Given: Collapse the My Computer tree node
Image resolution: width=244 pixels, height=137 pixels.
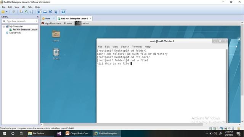Looking at the screenshot, I should (4, 27).
